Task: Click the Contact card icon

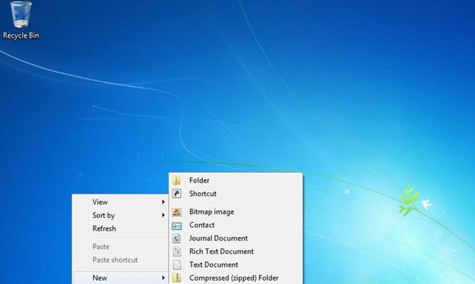Action: [177, 226]
